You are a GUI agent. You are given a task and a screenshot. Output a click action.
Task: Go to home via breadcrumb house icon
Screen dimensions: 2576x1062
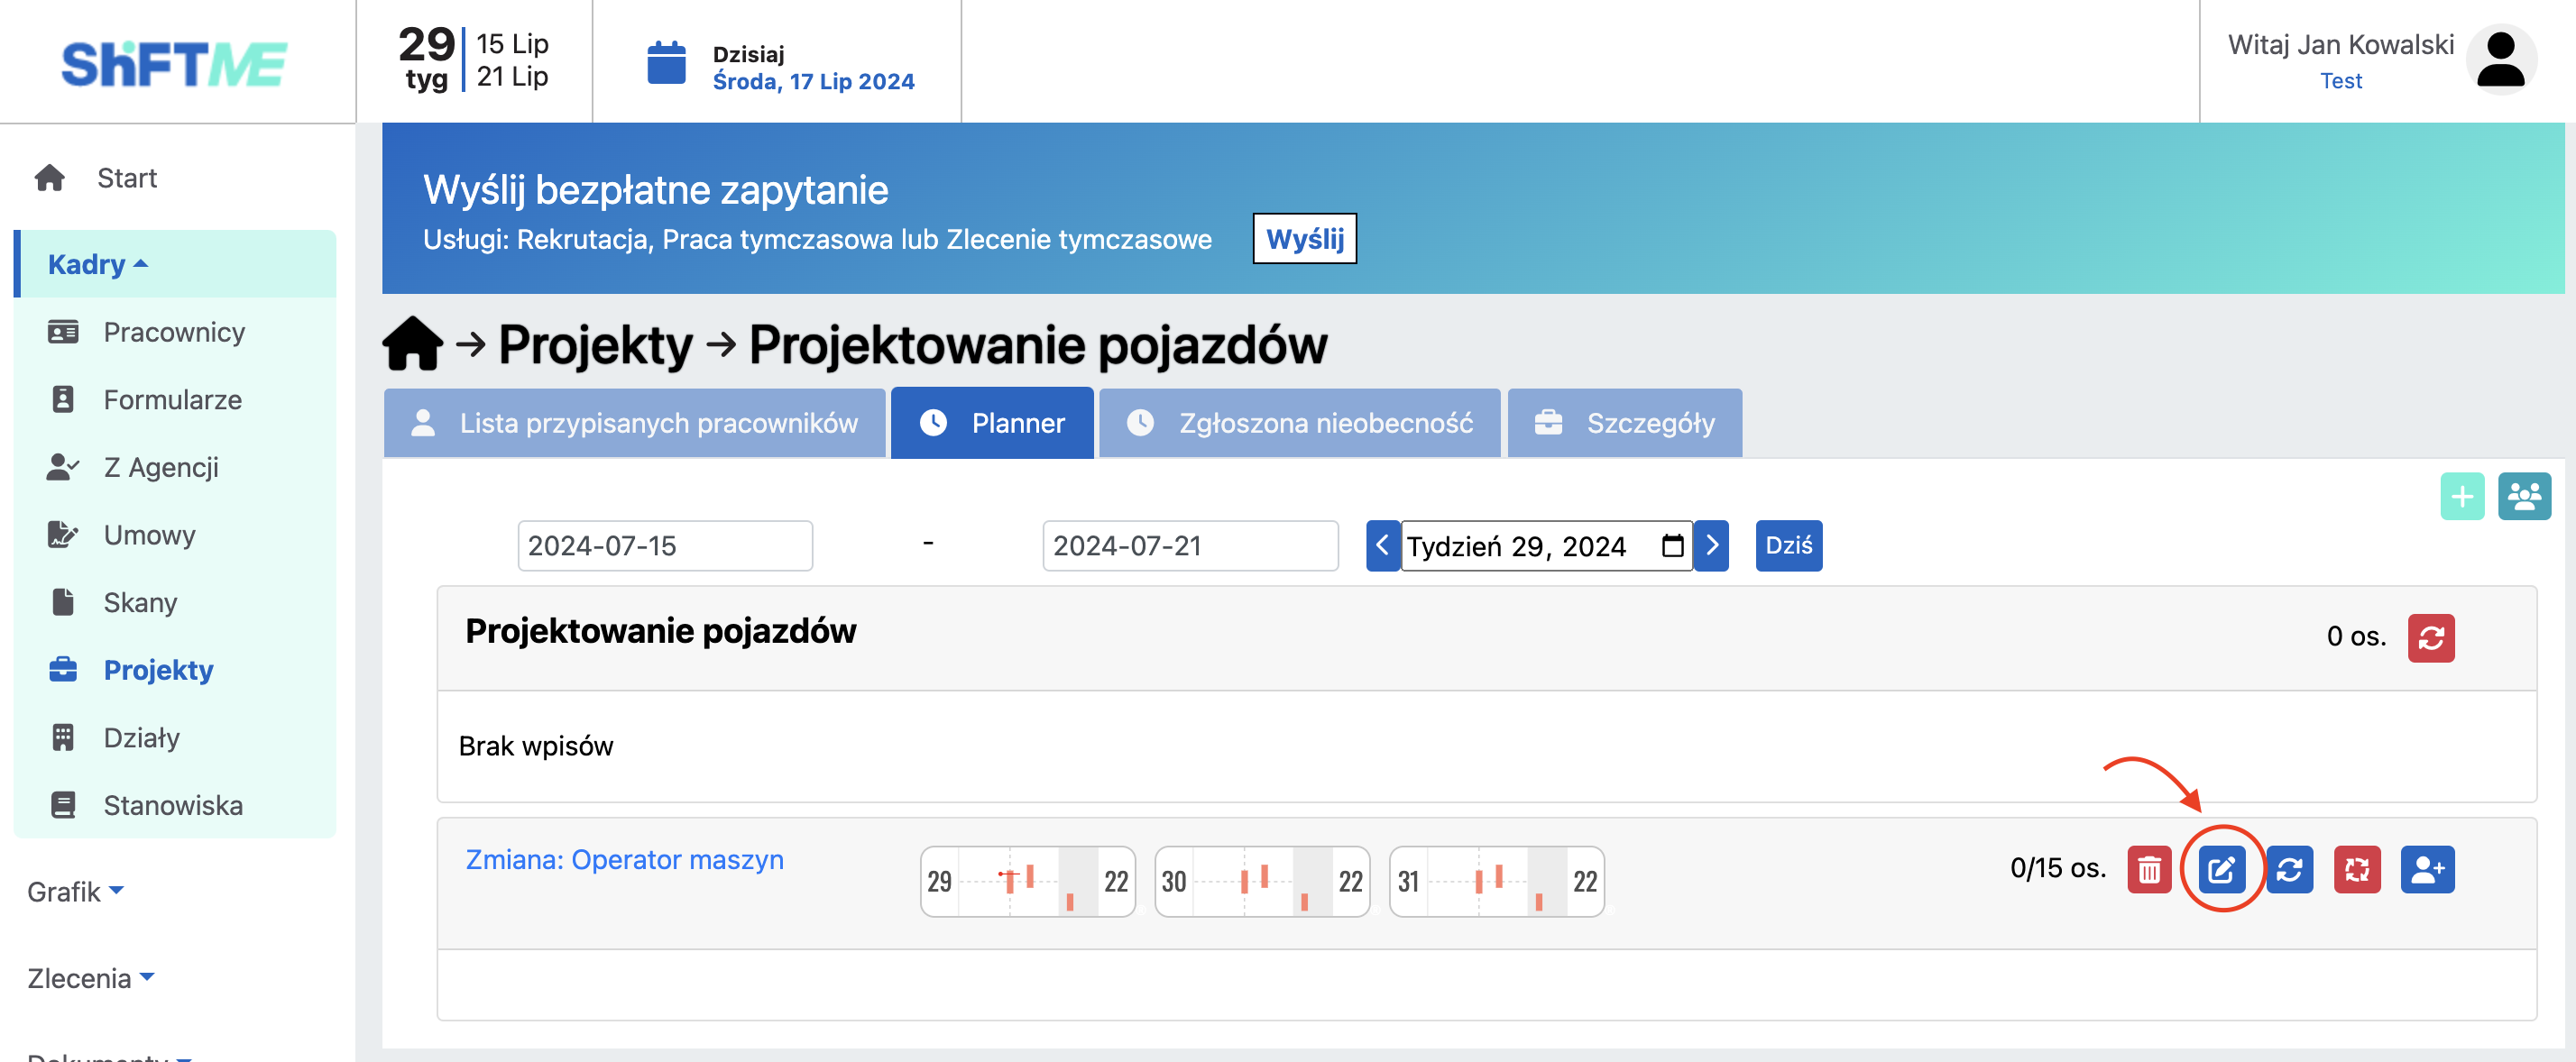413,343
